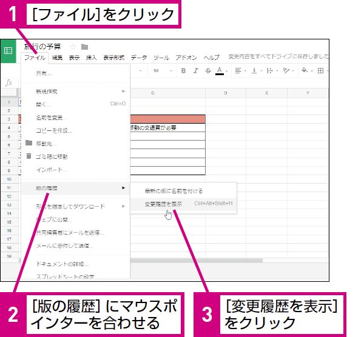The height and width of the screenshot is (337, 364).
Task: Open the dropdown arrow beside text color
Action: pyautogui.click(x=227, y=71)
